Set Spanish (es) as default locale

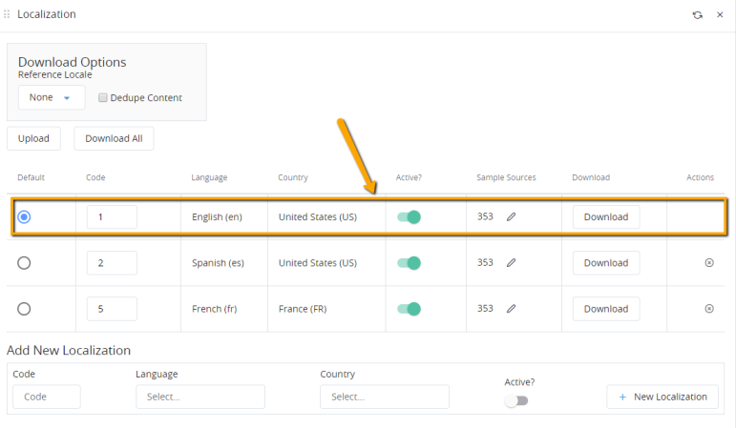click(24, 263)
